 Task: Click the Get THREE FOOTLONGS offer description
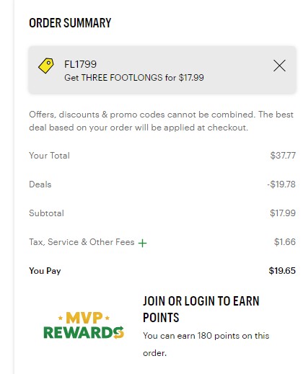[x=134, y=78]
